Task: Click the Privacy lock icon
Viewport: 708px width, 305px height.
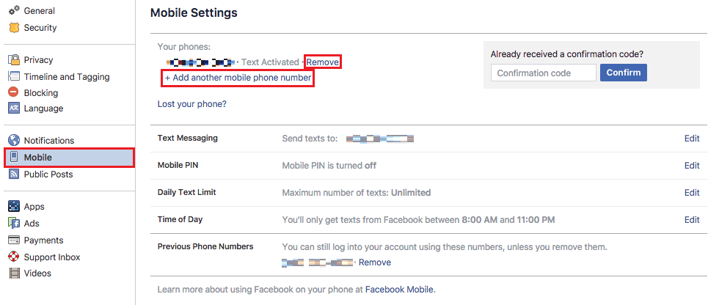Action: click(x=13, y=60)
